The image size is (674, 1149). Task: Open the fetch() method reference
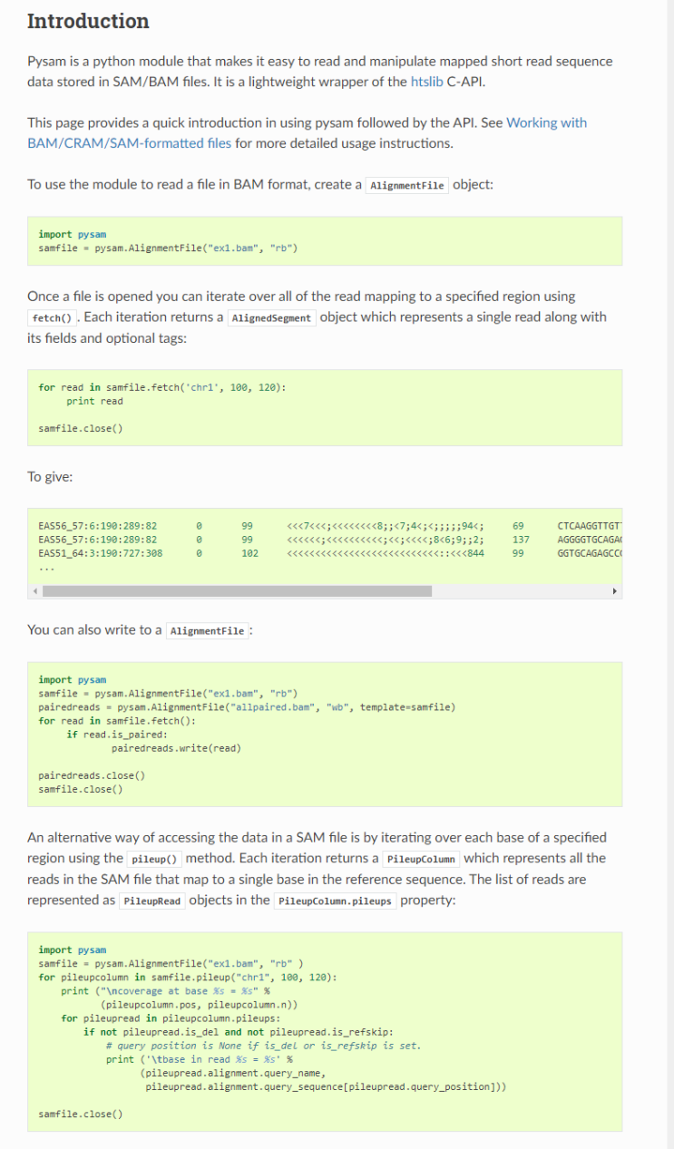click(53, 318)
